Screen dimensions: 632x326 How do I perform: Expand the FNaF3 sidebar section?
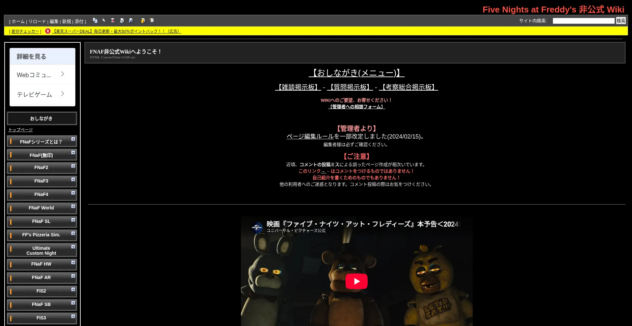(73, 180)
